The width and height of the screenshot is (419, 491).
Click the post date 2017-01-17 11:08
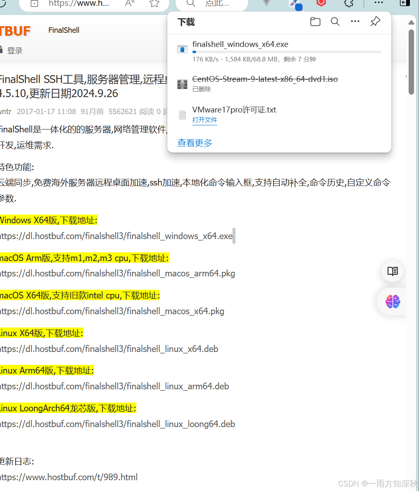click(46, 112)
